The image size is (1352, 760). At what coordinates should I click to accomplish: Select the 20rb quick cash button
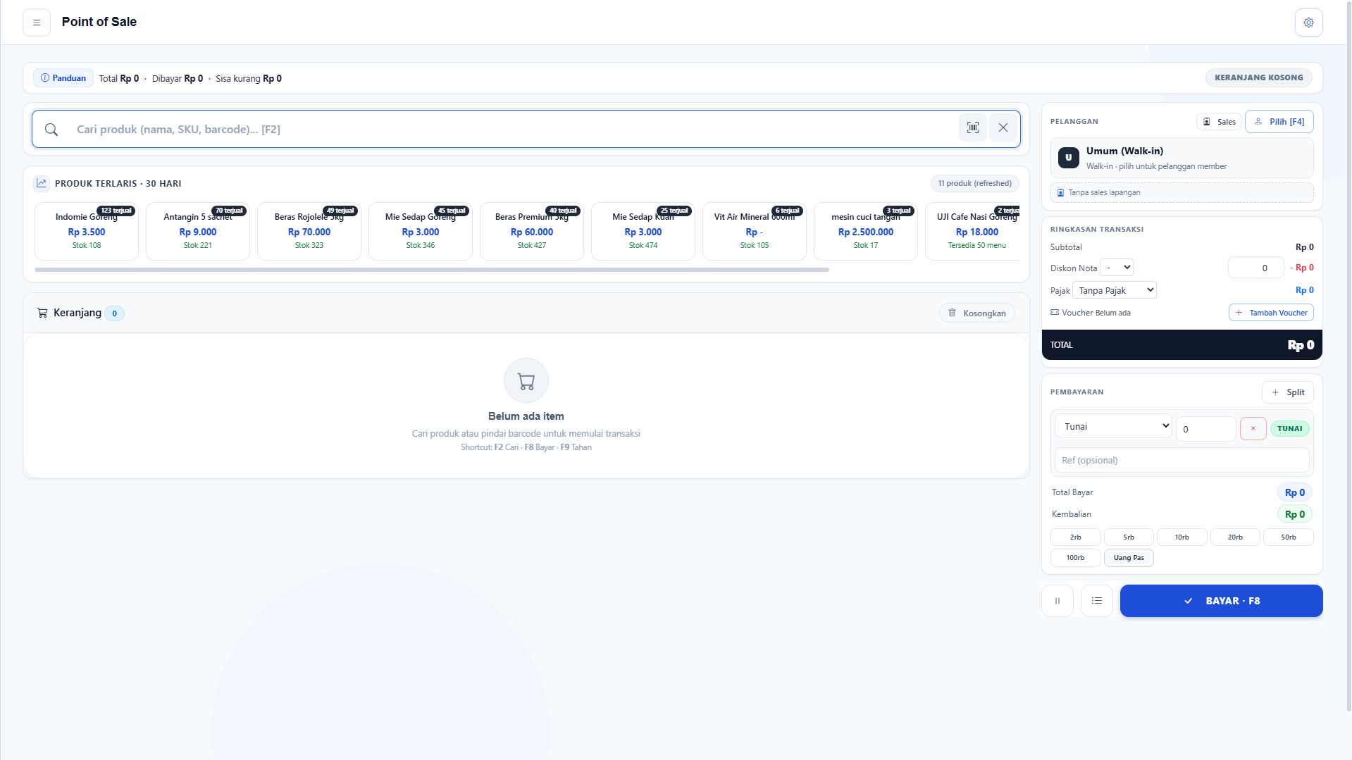click(1235, 537)
